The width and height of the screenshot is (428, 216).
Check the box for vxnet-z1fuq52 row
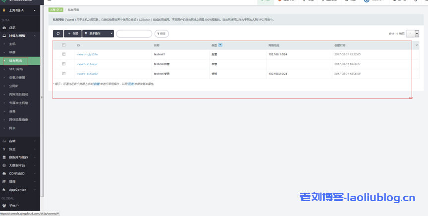coord(64,73)
